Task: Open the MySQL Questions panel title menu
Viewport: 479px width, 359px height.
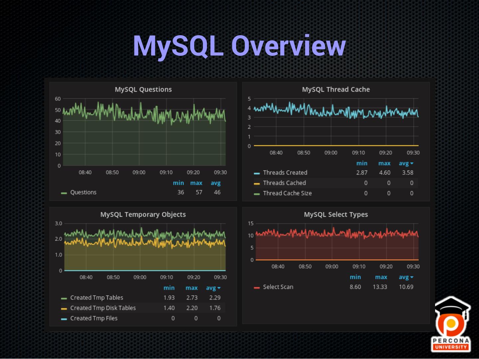Action: click(143, 89)
